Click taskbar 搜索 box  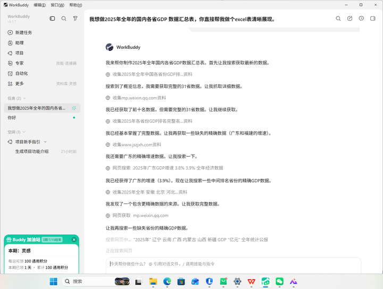click(x=96, y=282)
